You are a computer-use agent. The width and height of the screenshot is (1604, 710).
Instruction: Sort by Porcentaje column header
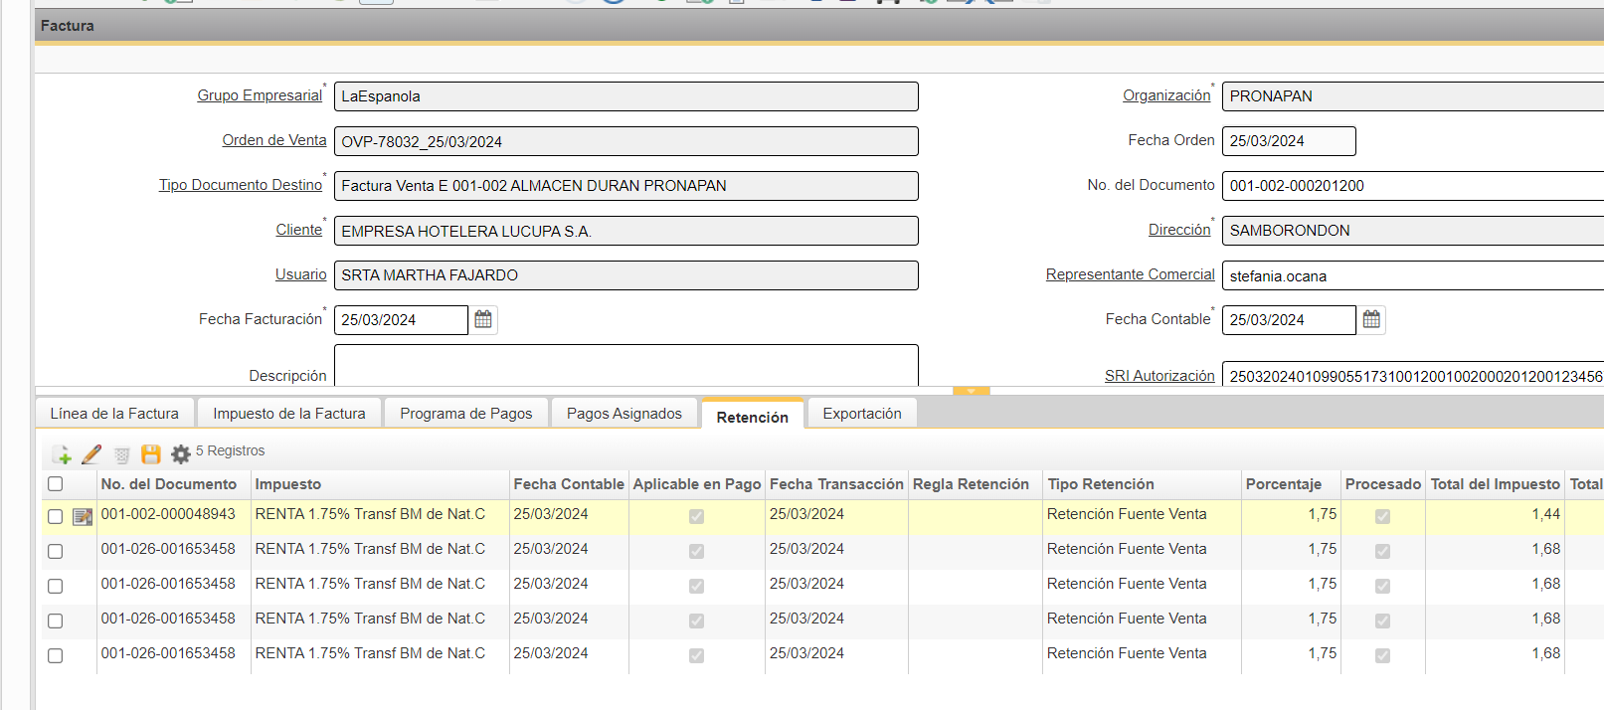click(1283, 484)
